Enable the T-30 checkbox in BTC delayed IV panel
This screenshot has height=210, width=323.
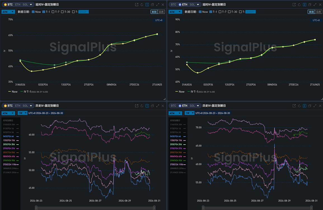[62, 12]
